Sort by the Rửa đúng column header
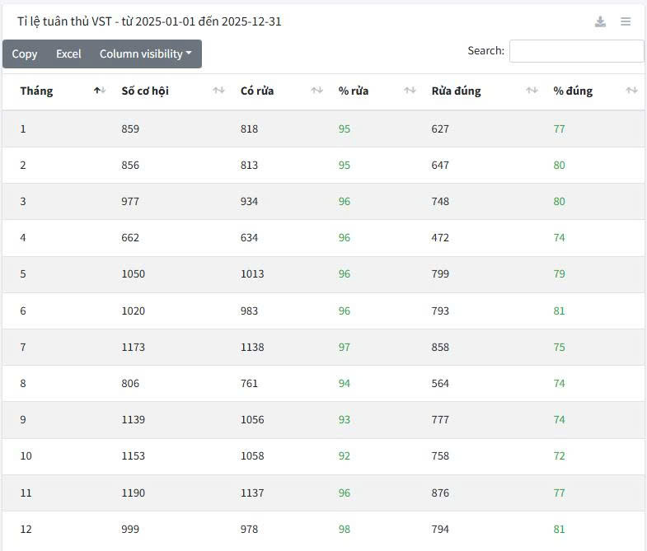The width and height of the screenshot is (647, 551). tap(456, 91)
